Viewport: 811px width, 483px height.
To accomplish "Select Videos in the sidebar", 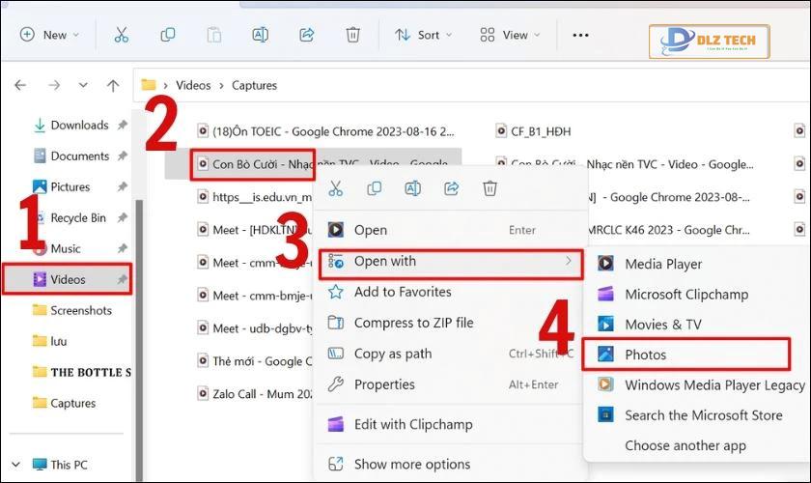I will pos(68,279).
